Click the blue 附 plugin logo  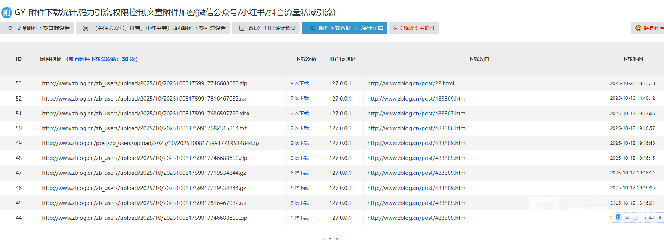pyautogui.click(x=6, y=13)
